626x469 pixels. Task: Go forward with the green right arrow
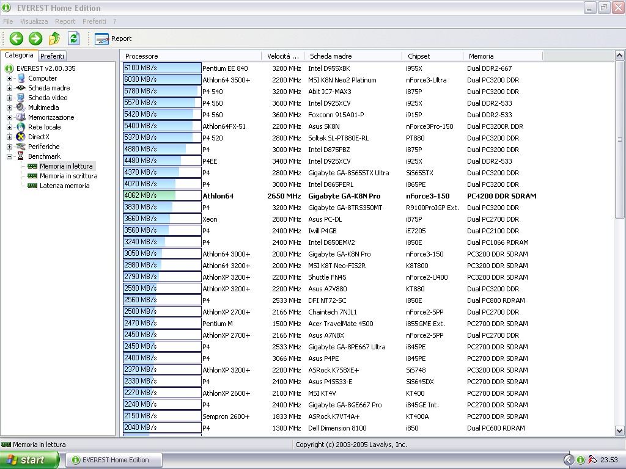coord(35,38)
